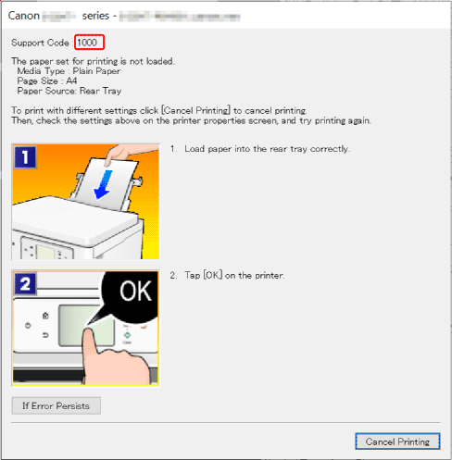The width and height of the screenshot is (452, 460).
Task: Click the back arrow icon on printer panel
Action: pyautogui.click(x=45, y=335)
